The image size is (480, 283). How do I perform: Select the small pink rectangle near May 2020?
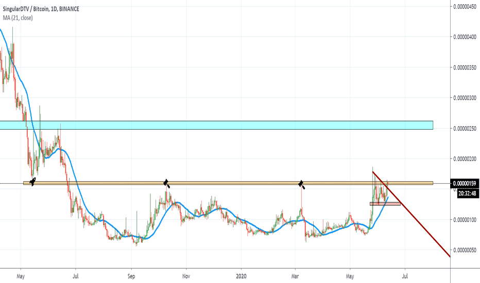(x=385, y=204)
